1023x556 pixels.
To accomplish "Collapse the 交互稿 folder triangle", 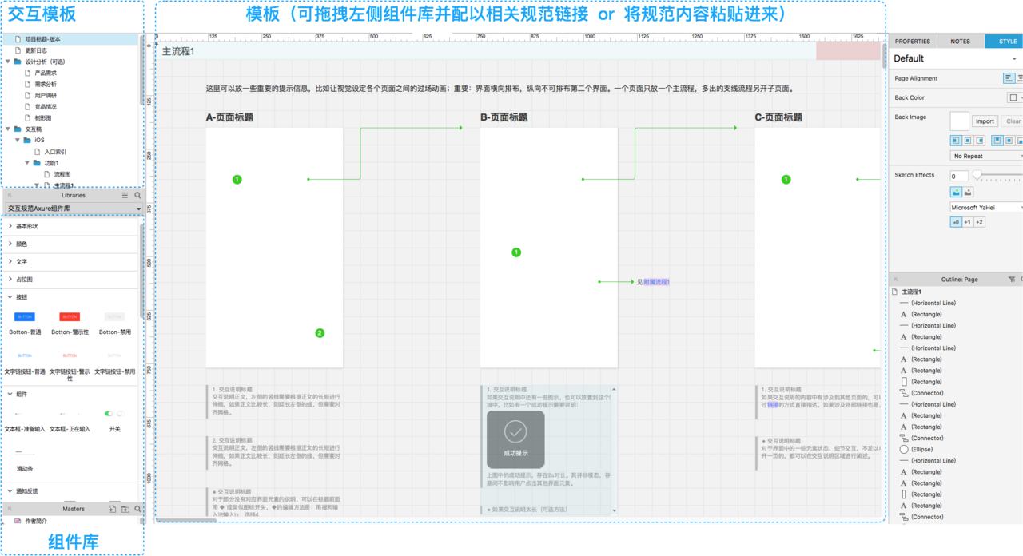I will [8, 129].
